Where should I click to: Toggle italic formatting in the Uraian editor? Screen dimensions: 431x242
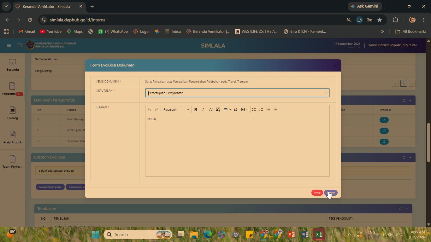[x=203, y=110]
